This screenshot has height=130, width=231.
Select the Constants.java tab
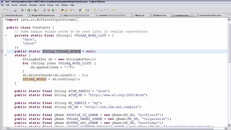coord(182,15)
